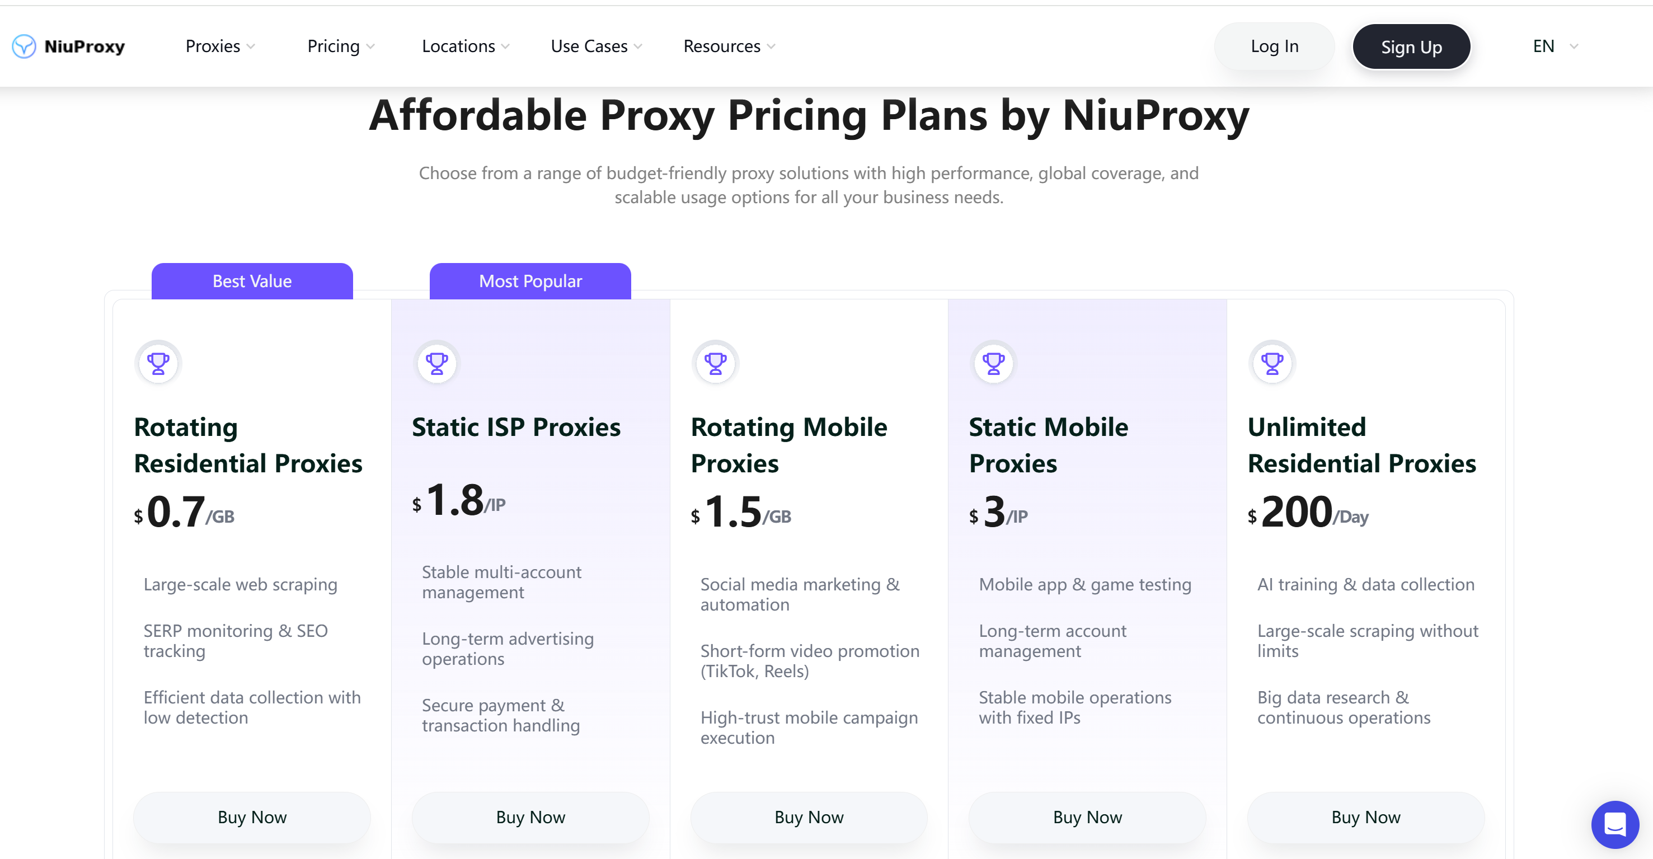The width and height of the screenshot is (1653, 859).
Task: Select the Best Value badge tab
Action: tap(252, 281)
